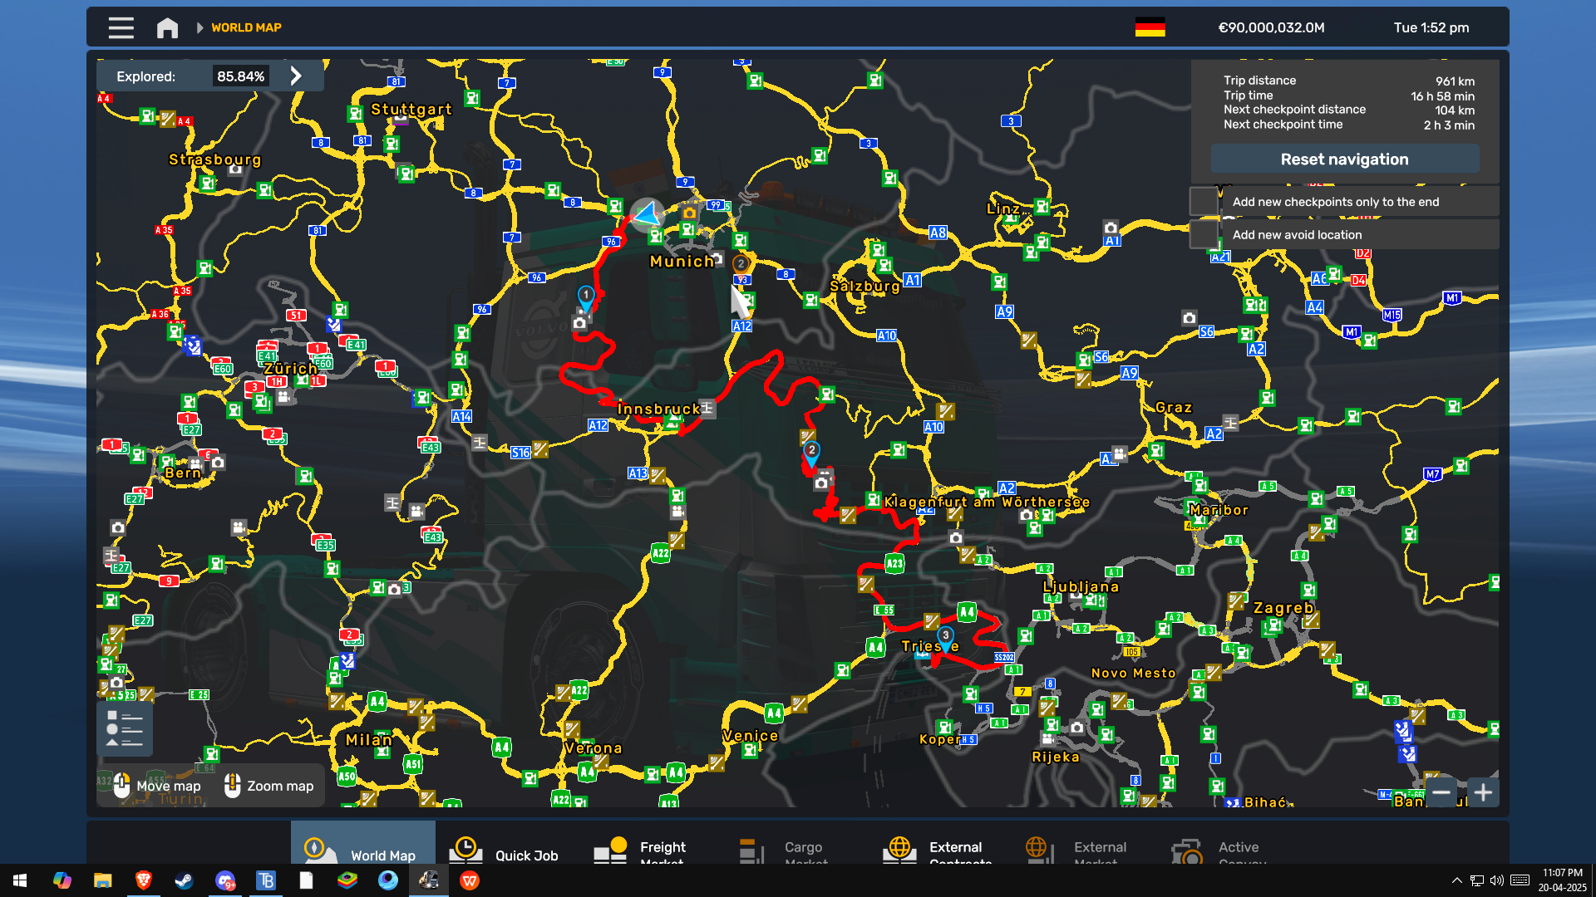
Task: Open Steam from the taskbar
Action: (x=184, y=880)
